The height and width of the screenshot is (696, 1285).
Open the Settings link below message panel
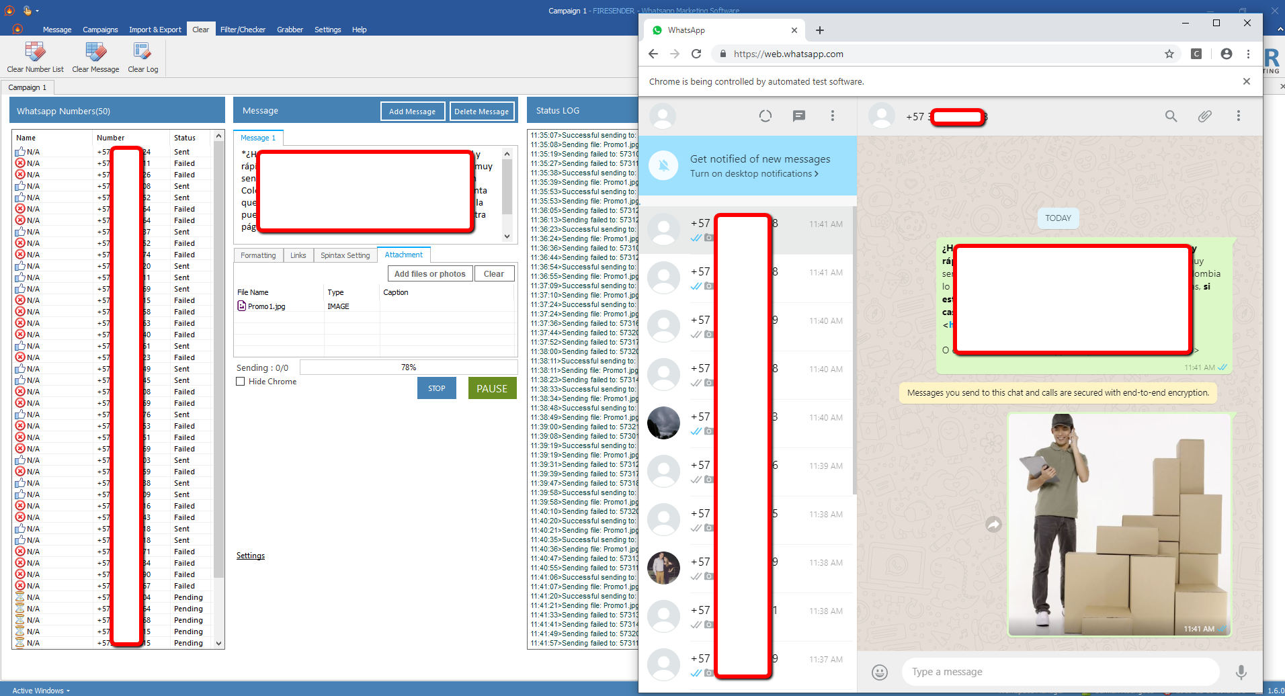[x=251, y=556]
